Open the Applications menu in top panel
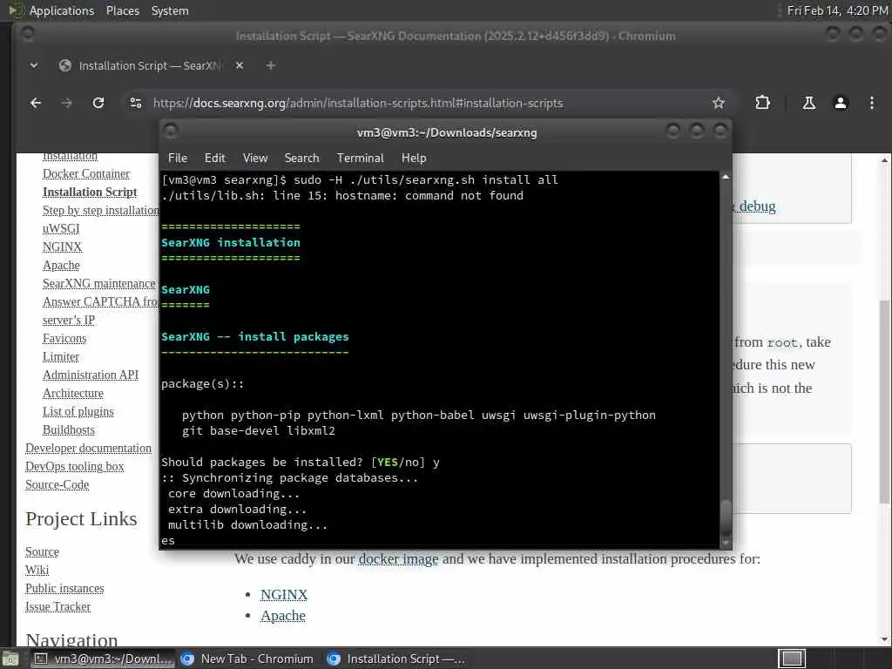Viewport: 892px width, 669px height. 62,10
